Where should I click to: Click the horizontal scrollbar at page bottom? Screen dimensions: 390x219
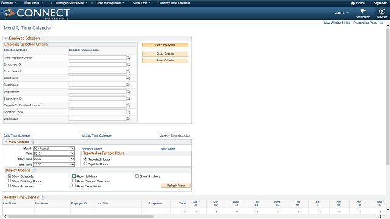[80, 217]
